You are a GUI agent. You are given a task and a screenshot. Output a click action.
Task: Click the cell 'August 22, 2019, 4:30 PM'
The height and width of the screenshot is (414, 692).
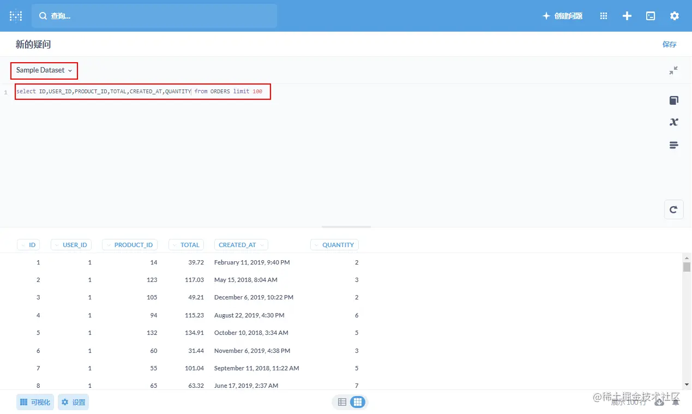coord(249,315)
